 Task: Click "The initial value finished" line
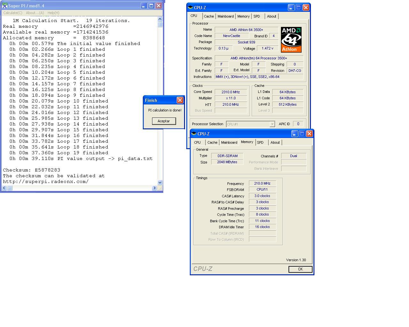point(75,43)
